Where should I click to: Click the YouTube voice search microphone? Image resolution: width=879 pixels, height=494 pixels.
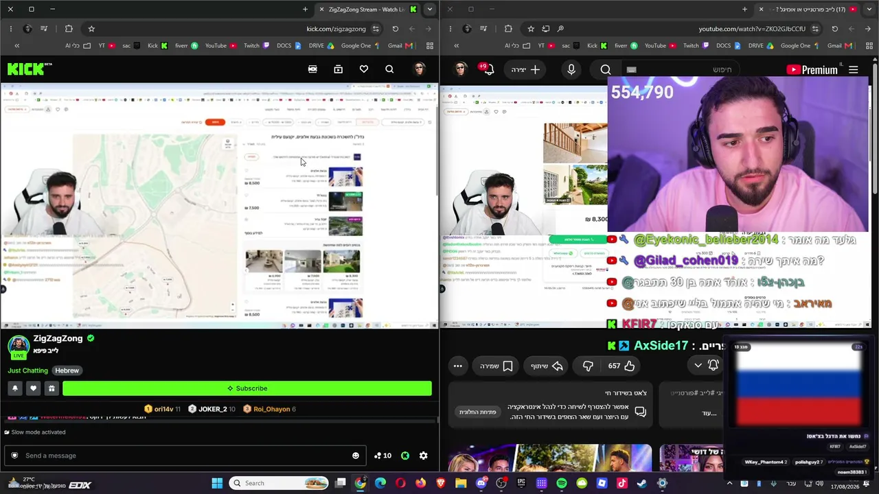pos(571,69)
